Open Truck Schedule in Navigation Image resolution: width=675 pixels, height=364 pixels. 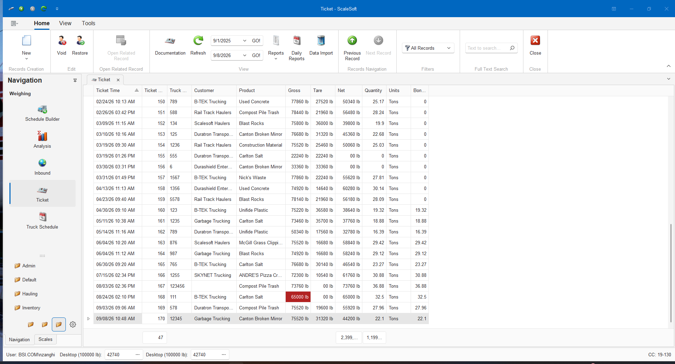click(42, 221)
